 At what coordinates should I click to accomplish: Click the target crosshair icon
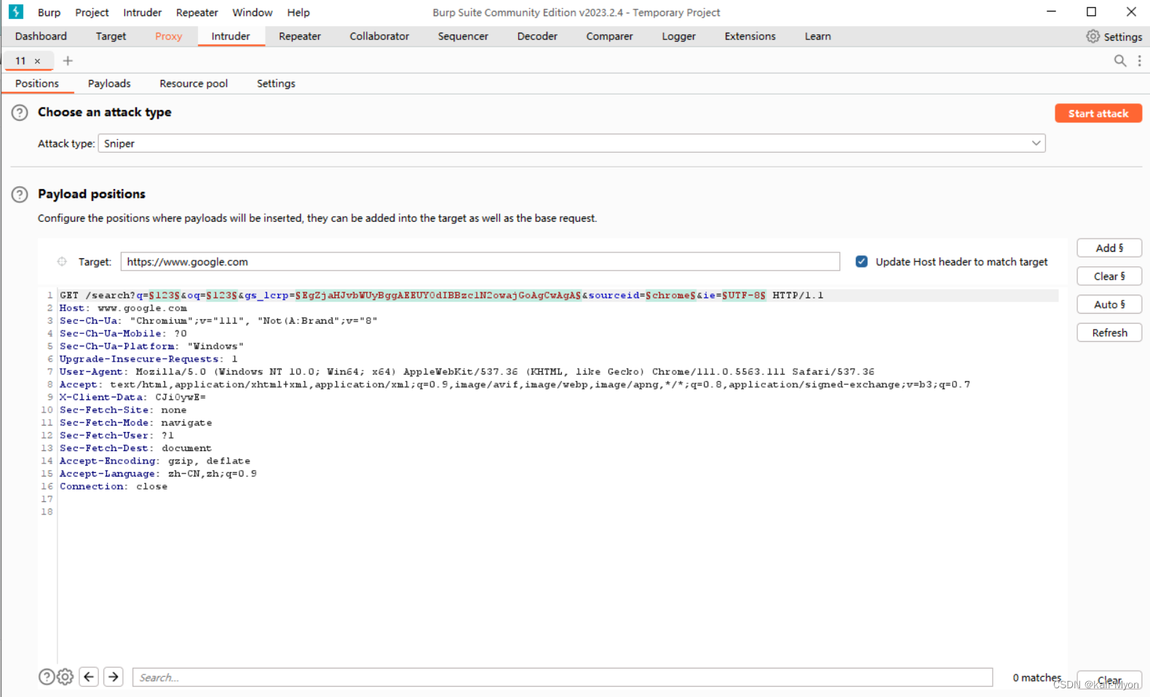click(x=62, y=262)
